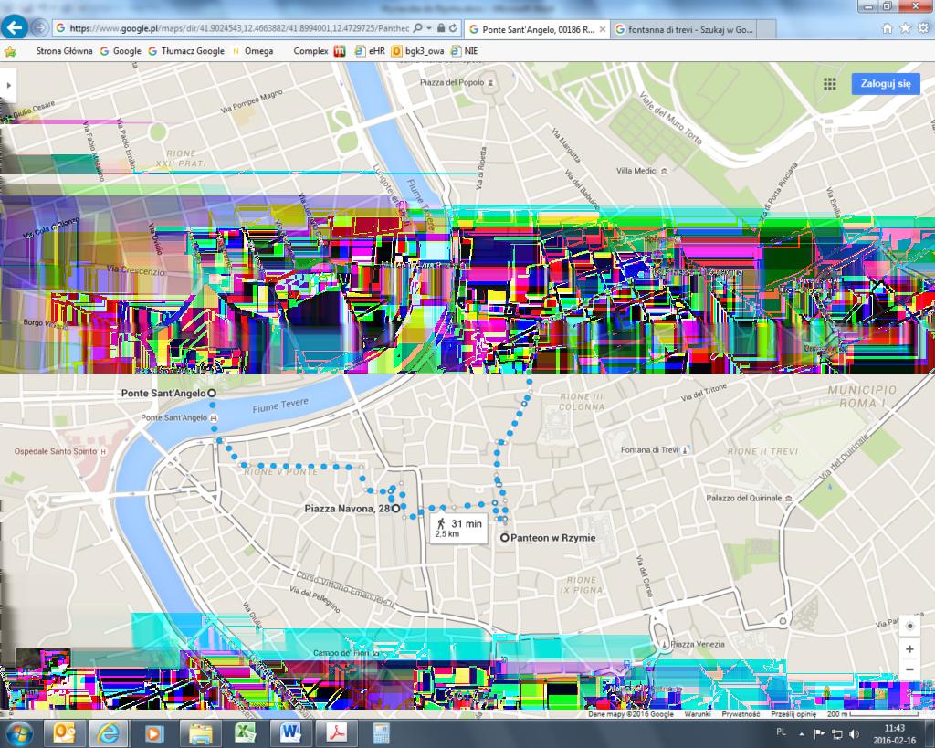Open Windows Start orb
The width and height of the screenshot is (935, 748).
click(19, 733)
